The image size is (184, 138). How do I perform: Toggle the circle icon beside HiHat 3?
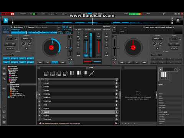(x=43, y=87)
